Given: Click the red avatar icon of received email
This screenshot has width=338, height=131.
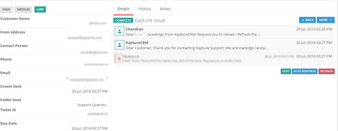Looking at the screenshot, I should pyautogui.click(x=119, y=59).
